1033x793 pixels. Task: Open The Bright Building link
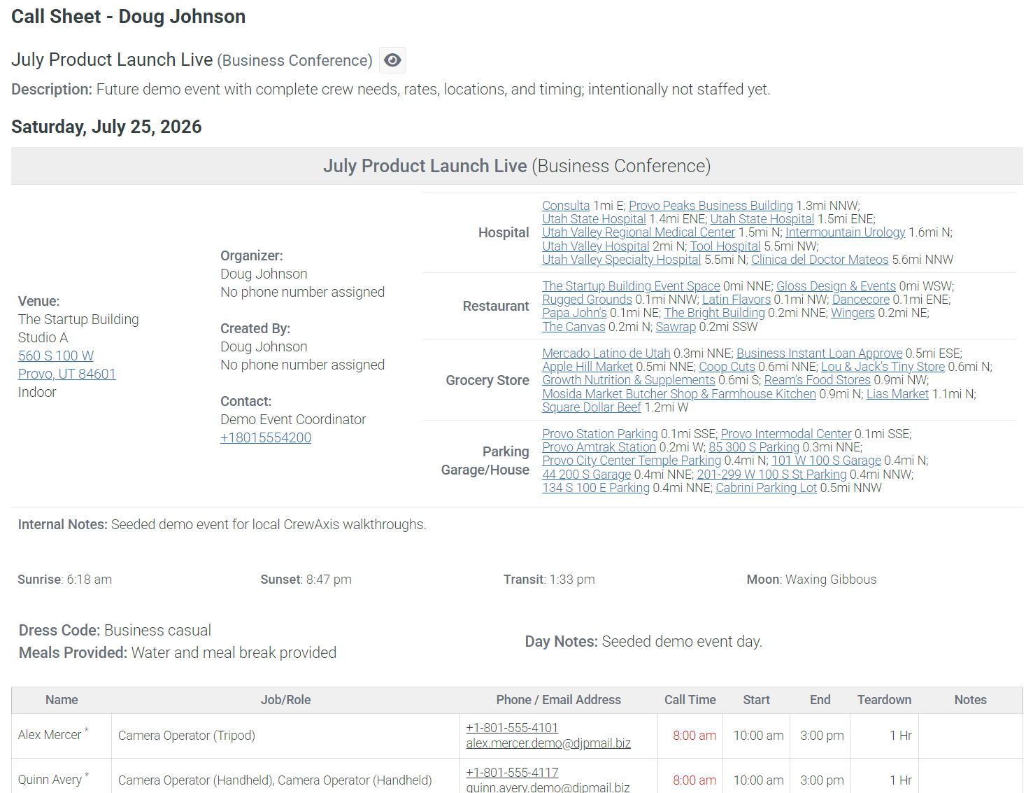714,313
